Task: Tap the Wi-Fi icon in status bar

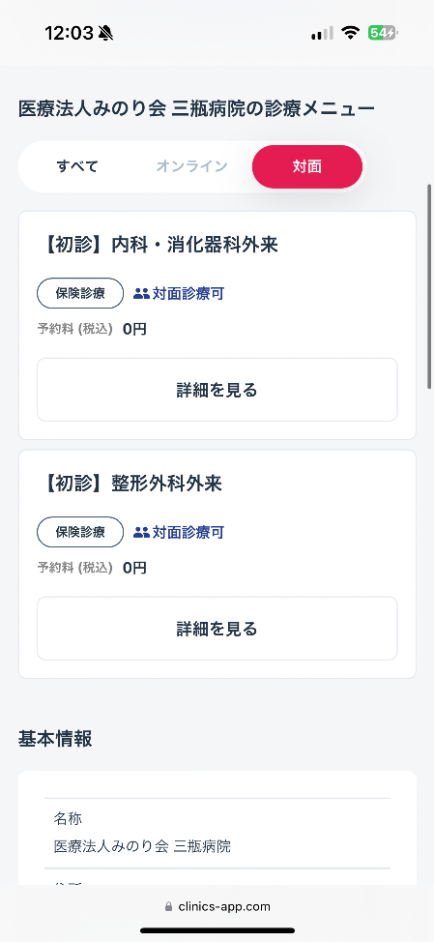Action: (350, 33)
